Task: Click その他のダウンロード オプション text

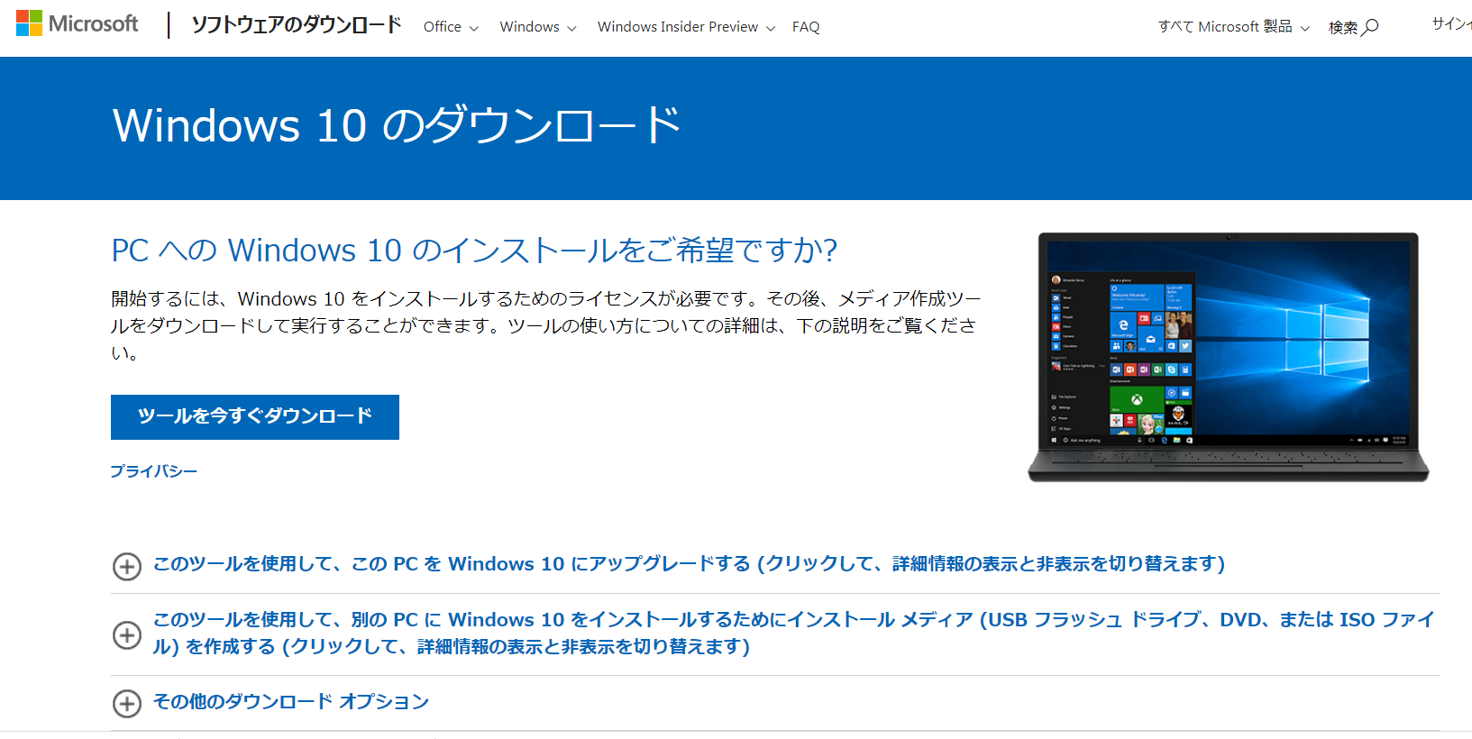Action: coord(291,701)
